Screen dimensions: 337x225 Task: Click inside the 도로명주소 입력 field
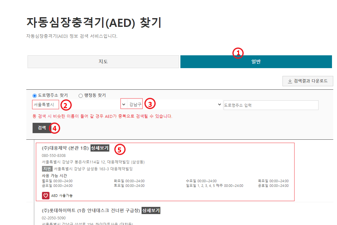(271, 105)
